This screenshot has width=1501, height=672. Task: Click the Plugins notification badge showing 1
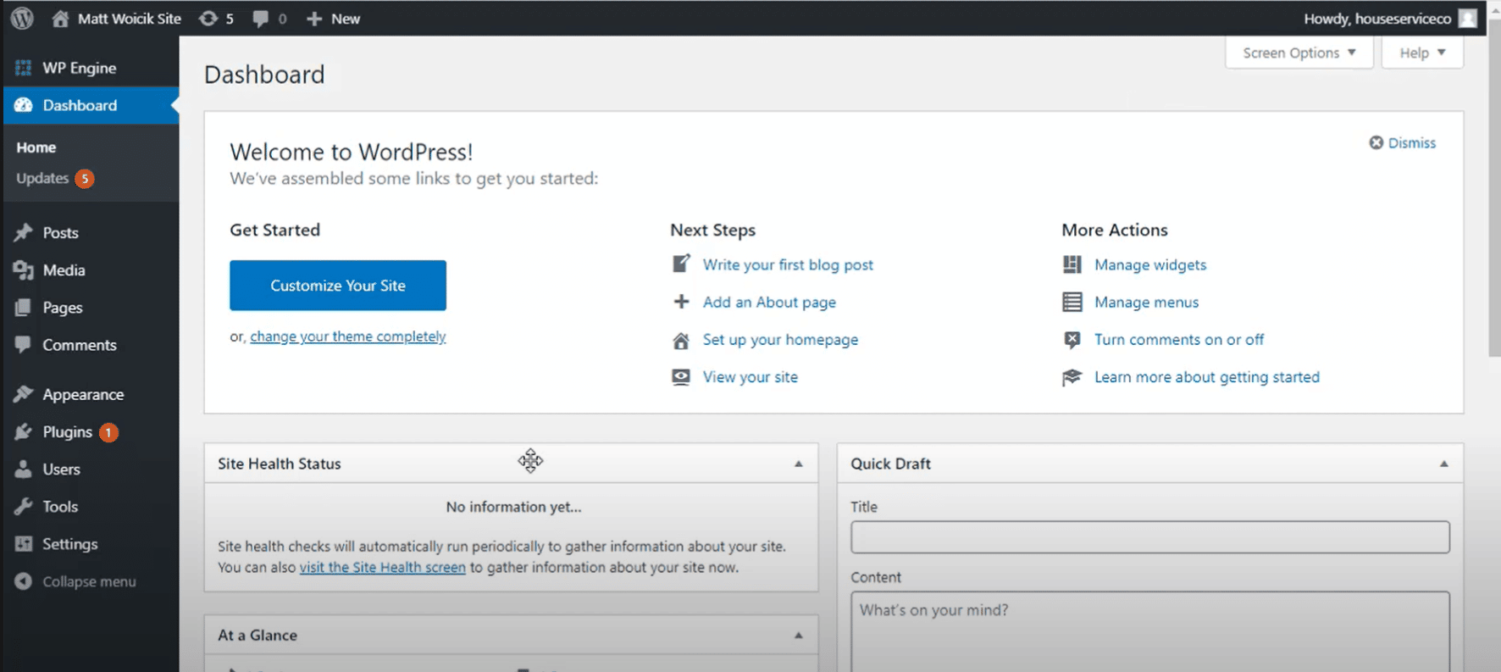pyautogui.click(x=108, y=432)
